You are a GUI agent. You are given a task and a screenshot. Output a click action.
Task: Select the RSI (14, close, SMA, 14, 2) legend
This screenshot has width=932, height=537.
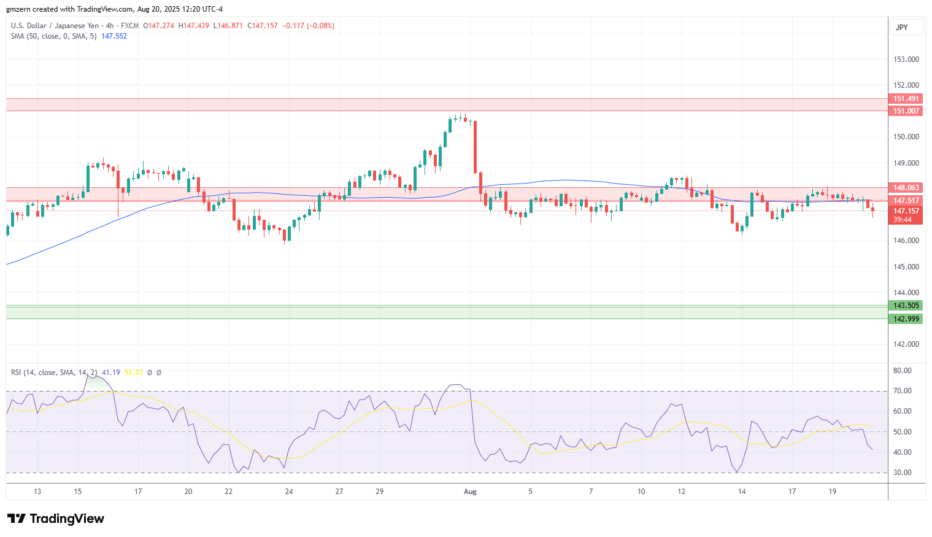pyautogui.click(x=53, y=373)
